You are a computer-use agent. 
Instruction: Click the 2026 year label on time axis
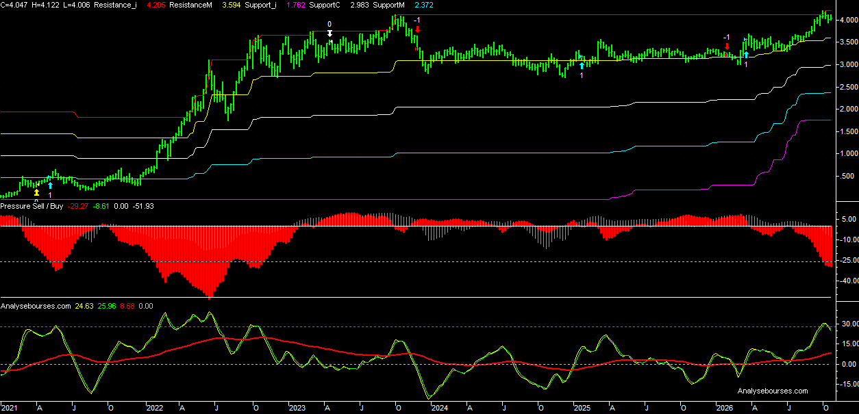724,408
